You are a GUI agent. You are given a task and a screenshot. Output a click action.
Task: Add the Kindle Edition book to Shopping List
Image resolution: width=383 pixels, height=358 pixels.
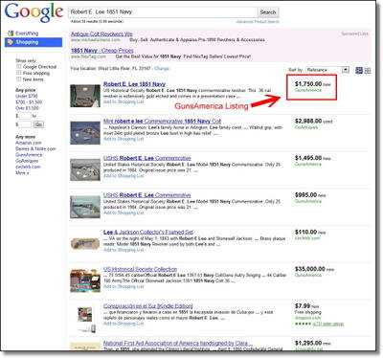[x=124, y=324]
